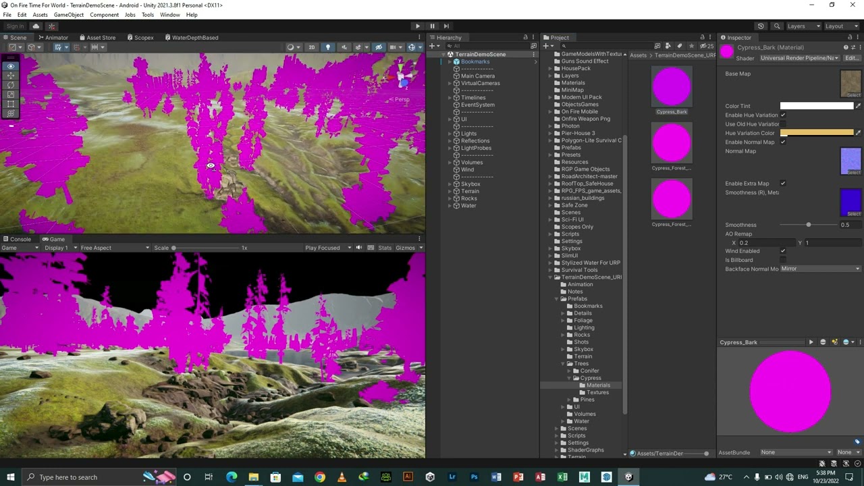The height and width of the screenshot is (486, 864).
Task: Switch to the Console tab
Action: click(17, 239)
